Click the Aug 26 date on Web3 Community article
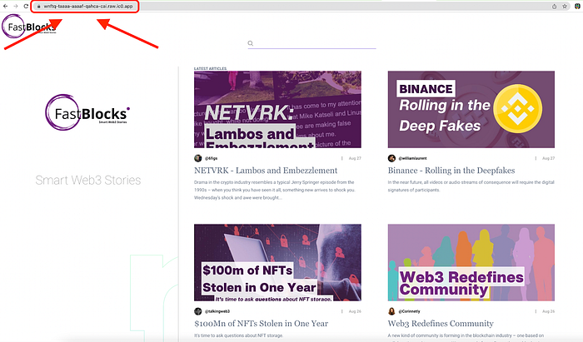Screen dimensions: 583x342 (548, 311)
